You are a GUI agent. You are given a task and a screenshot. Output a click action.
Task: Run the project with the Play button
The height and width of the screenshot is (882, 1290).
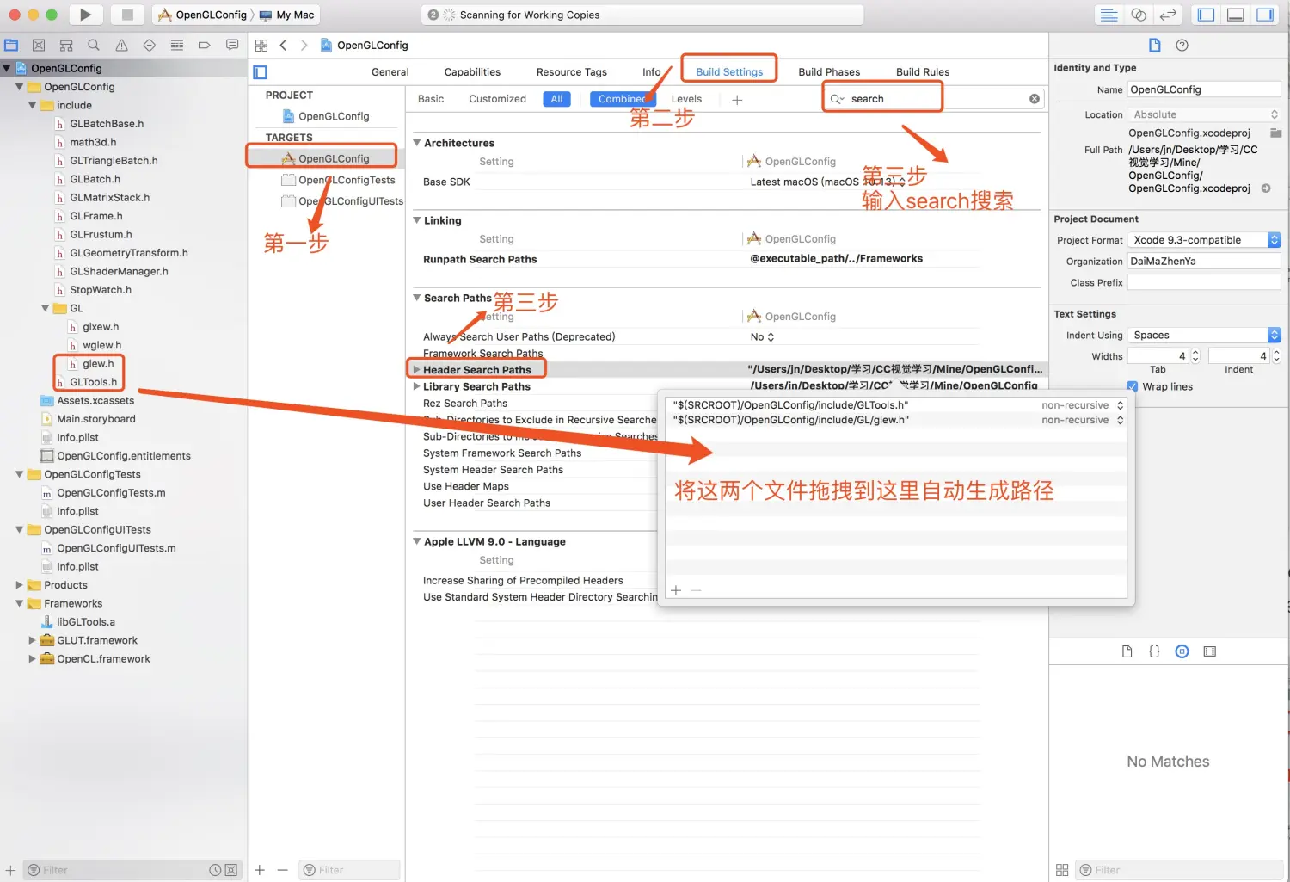(x=85, y=15)
